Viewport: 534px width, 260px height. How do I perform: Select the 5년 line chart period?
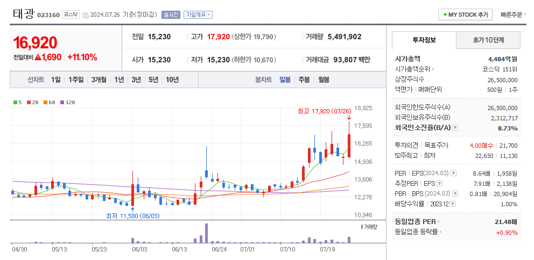pos(153,80)
